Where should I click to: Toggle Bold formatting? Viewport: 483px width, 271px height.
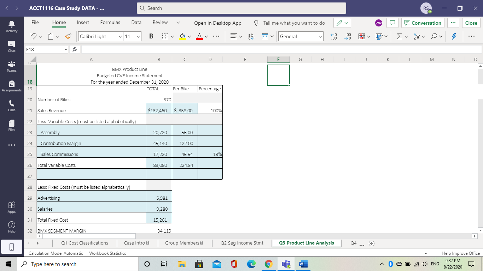pyautogui.click(x=151, y=36)
